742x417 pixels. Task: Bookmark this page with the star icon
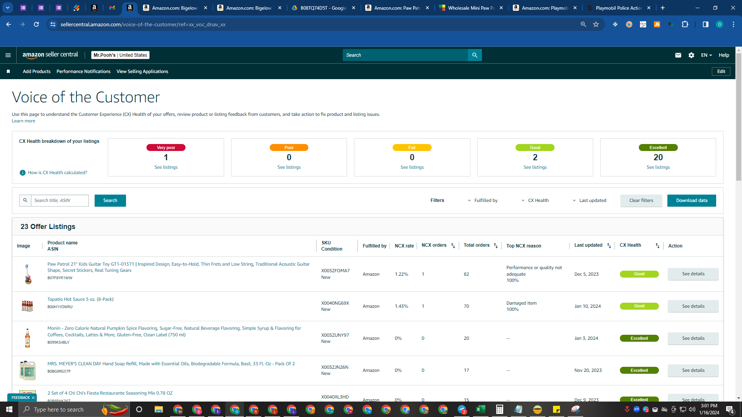596,24
